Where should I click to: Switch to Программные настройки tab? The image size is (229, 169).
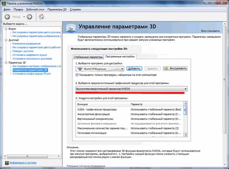pyautogui.click(x=120, y=57)
